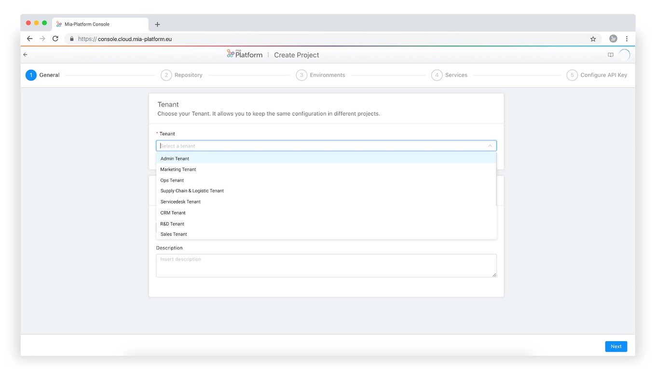Open the browser profile avatar
656x369 pixels.
click(x=613, y=39)
